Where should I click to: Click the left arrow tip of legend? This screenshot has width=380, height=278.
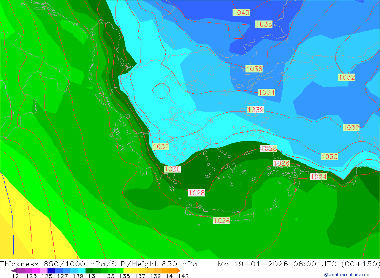coord(14,270)
